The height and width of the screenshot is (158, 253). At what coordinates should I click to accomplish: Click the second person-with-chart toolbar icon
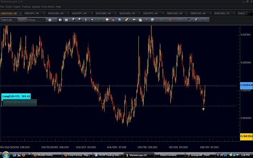click(80, 20)
